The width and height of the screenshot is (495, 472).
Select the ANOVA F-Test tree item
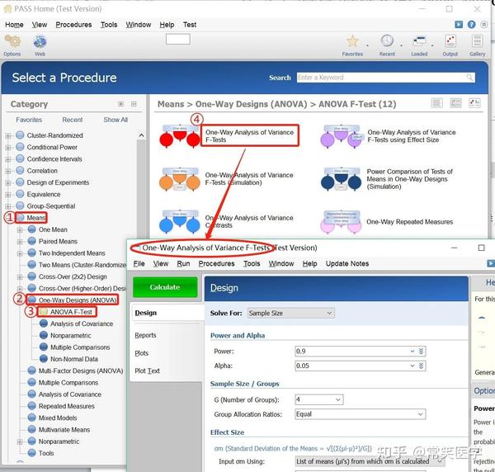pos(71,312)
